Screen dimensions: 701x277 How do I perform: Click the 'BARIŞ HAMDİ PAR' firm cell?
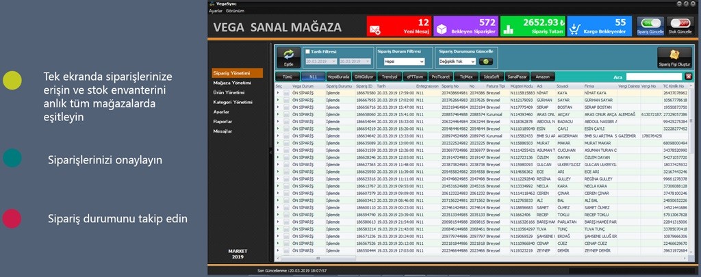click(600, 222)
